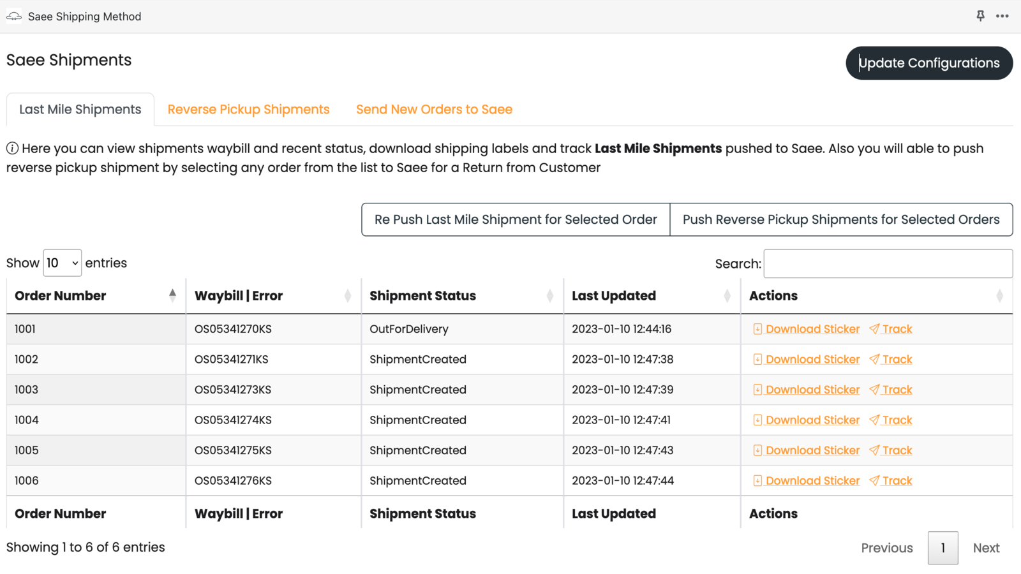Viewport: 1021px width, 574px height.
Task: Go to the Next page
Action: pyautogui.click(x=986, y=548)
